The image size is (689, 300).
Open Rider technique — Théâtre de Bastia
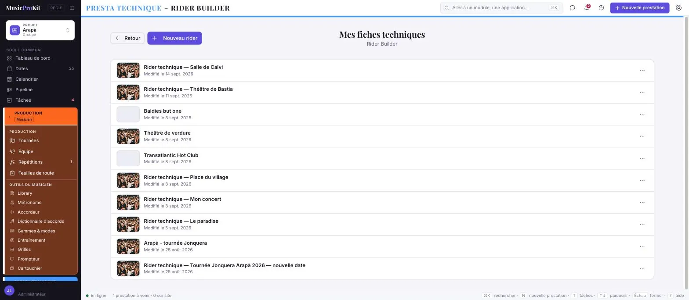click(188, 89)
